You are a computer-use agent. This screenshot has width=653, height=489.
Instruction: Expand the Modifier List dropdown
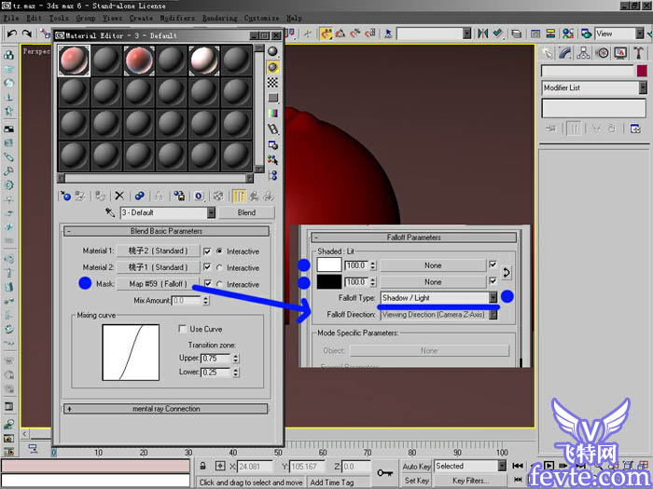point(643,88)
